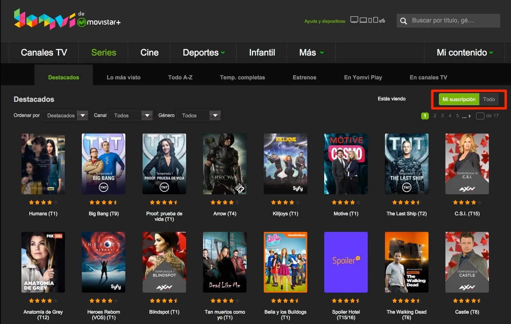Open the Humans poster thumbnail

click(43, 164)
